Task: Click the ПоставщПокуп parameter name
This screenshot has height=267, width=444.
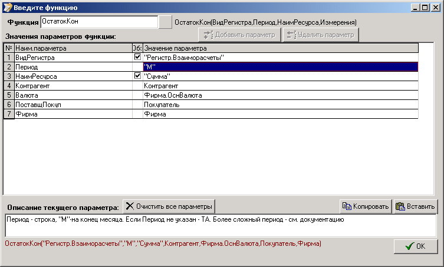Action: click(38, 105)
